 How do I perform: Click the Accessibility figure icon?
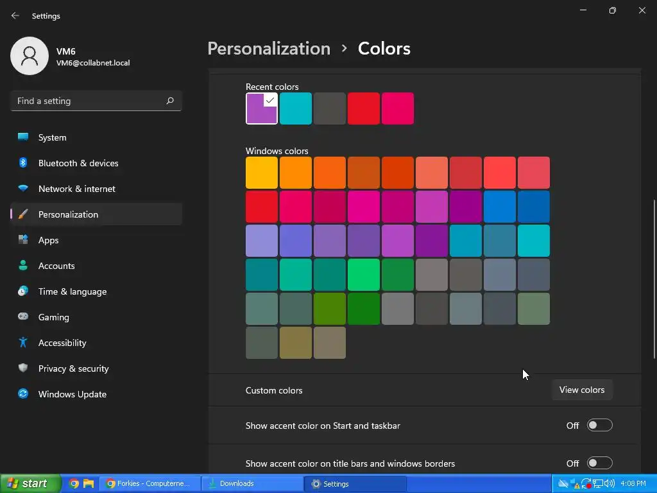23,343
